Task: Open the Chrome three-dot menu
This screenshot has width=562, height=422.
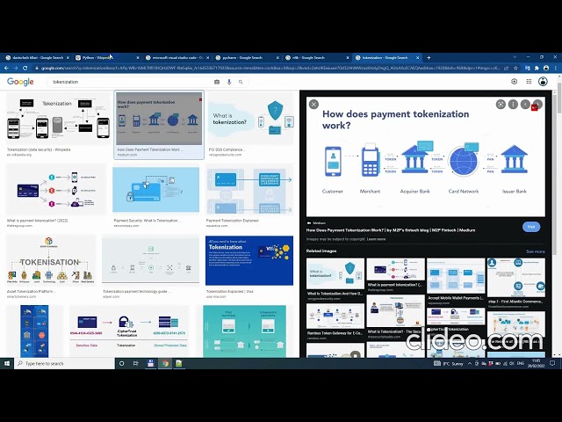Action: coord(556,68)
